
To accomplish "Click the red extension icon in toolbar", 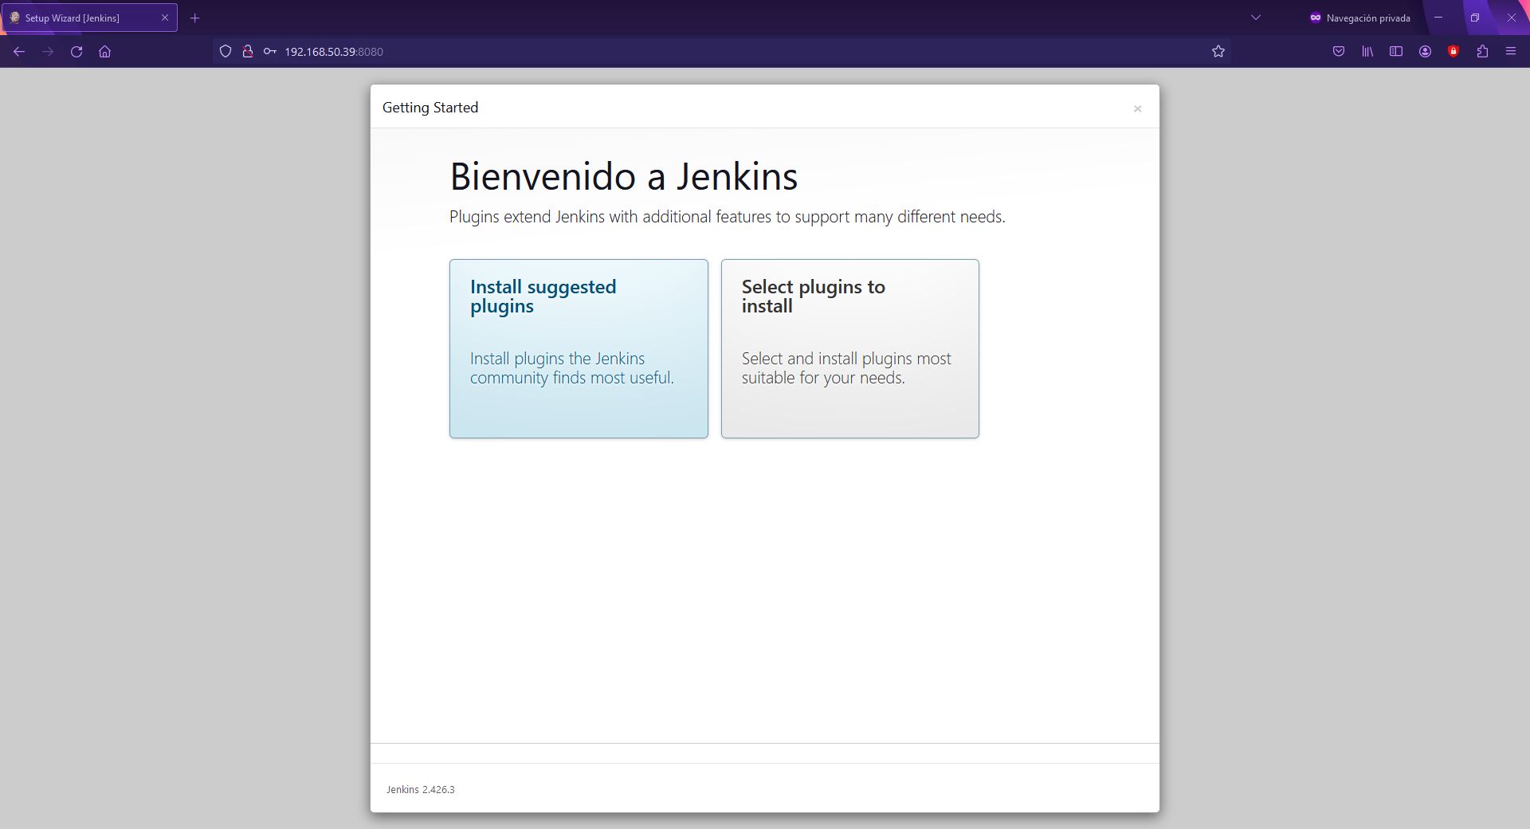I will click(x=1453, y=52).
